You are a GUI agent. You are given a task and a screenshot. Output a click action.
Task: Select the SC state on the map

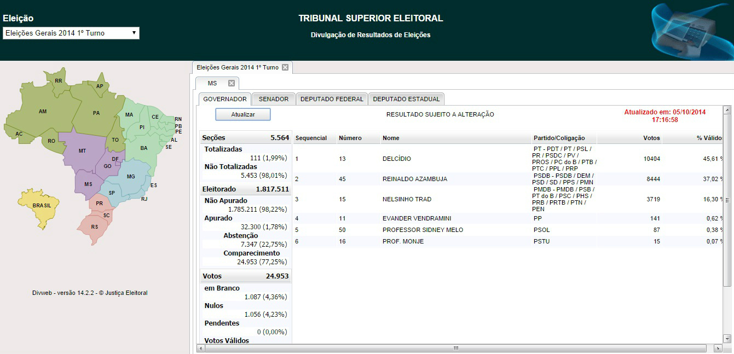coord(107,215)
